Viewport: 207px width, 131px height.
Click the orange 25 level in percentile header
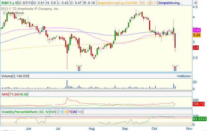[x=65, y=112]
